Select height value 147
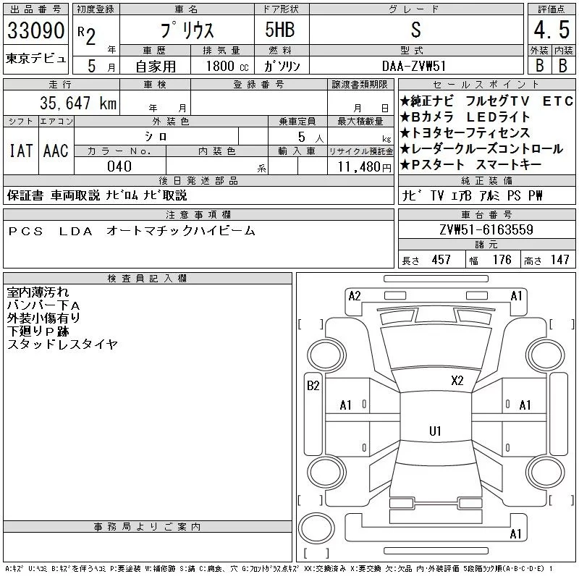The height and width of the screenshot is (579, 579). (559, 260)
